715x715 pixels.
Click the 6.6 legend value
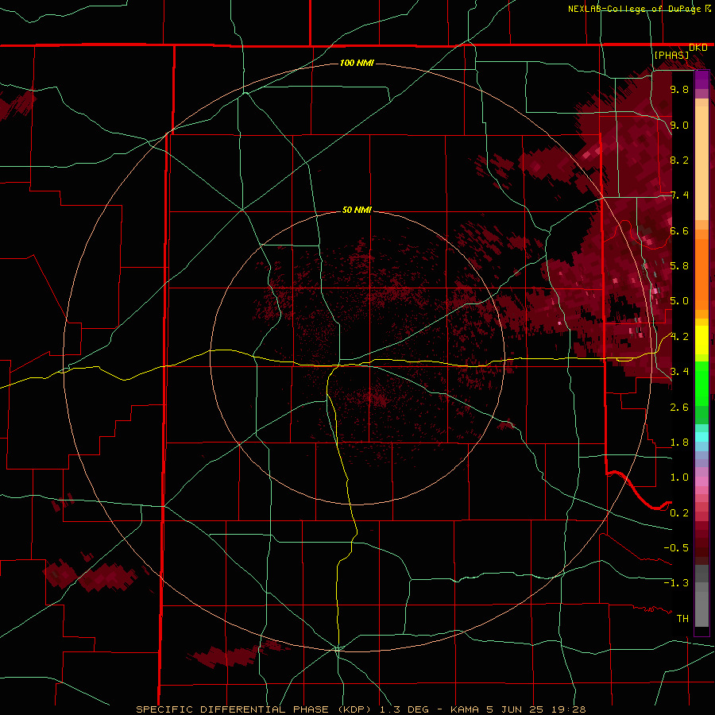click(679, 230)
